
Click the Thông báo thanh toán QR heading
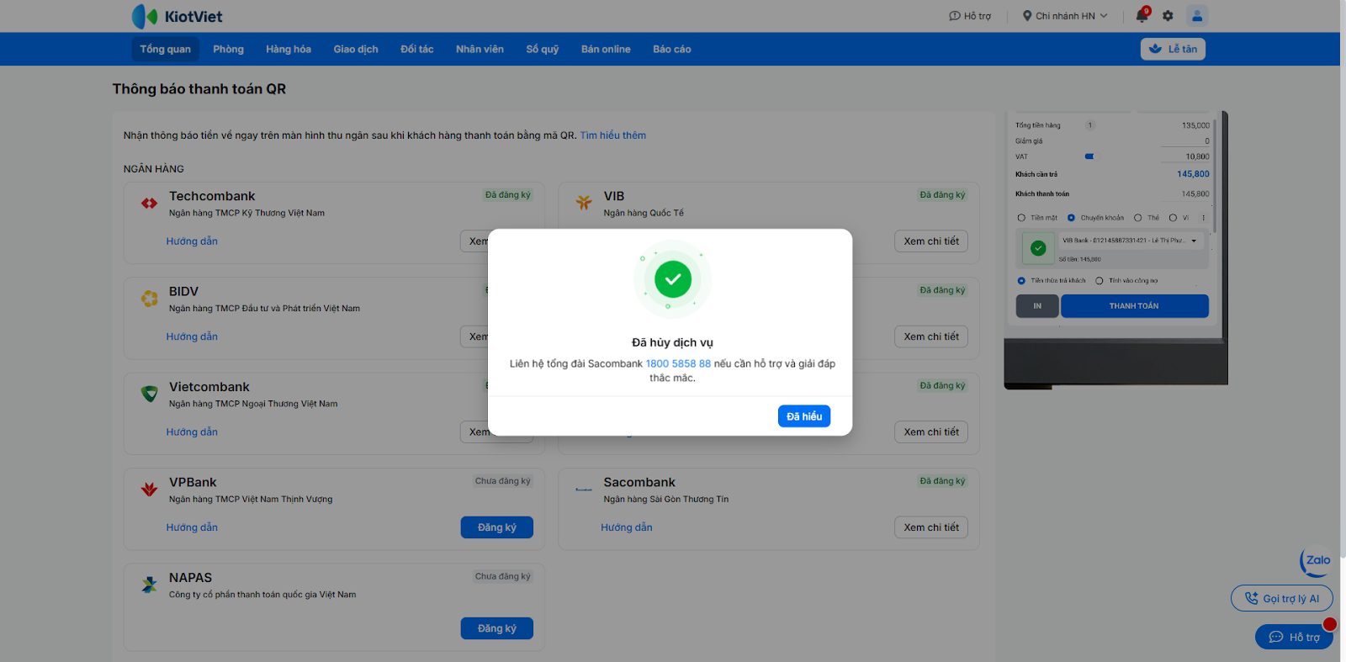[x=199, y=89]
